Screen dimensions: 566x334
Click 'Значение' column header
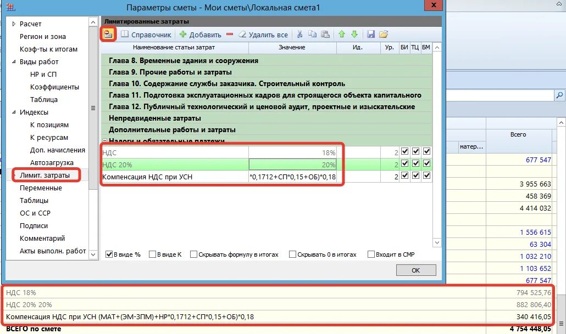[x=292, y=48]
